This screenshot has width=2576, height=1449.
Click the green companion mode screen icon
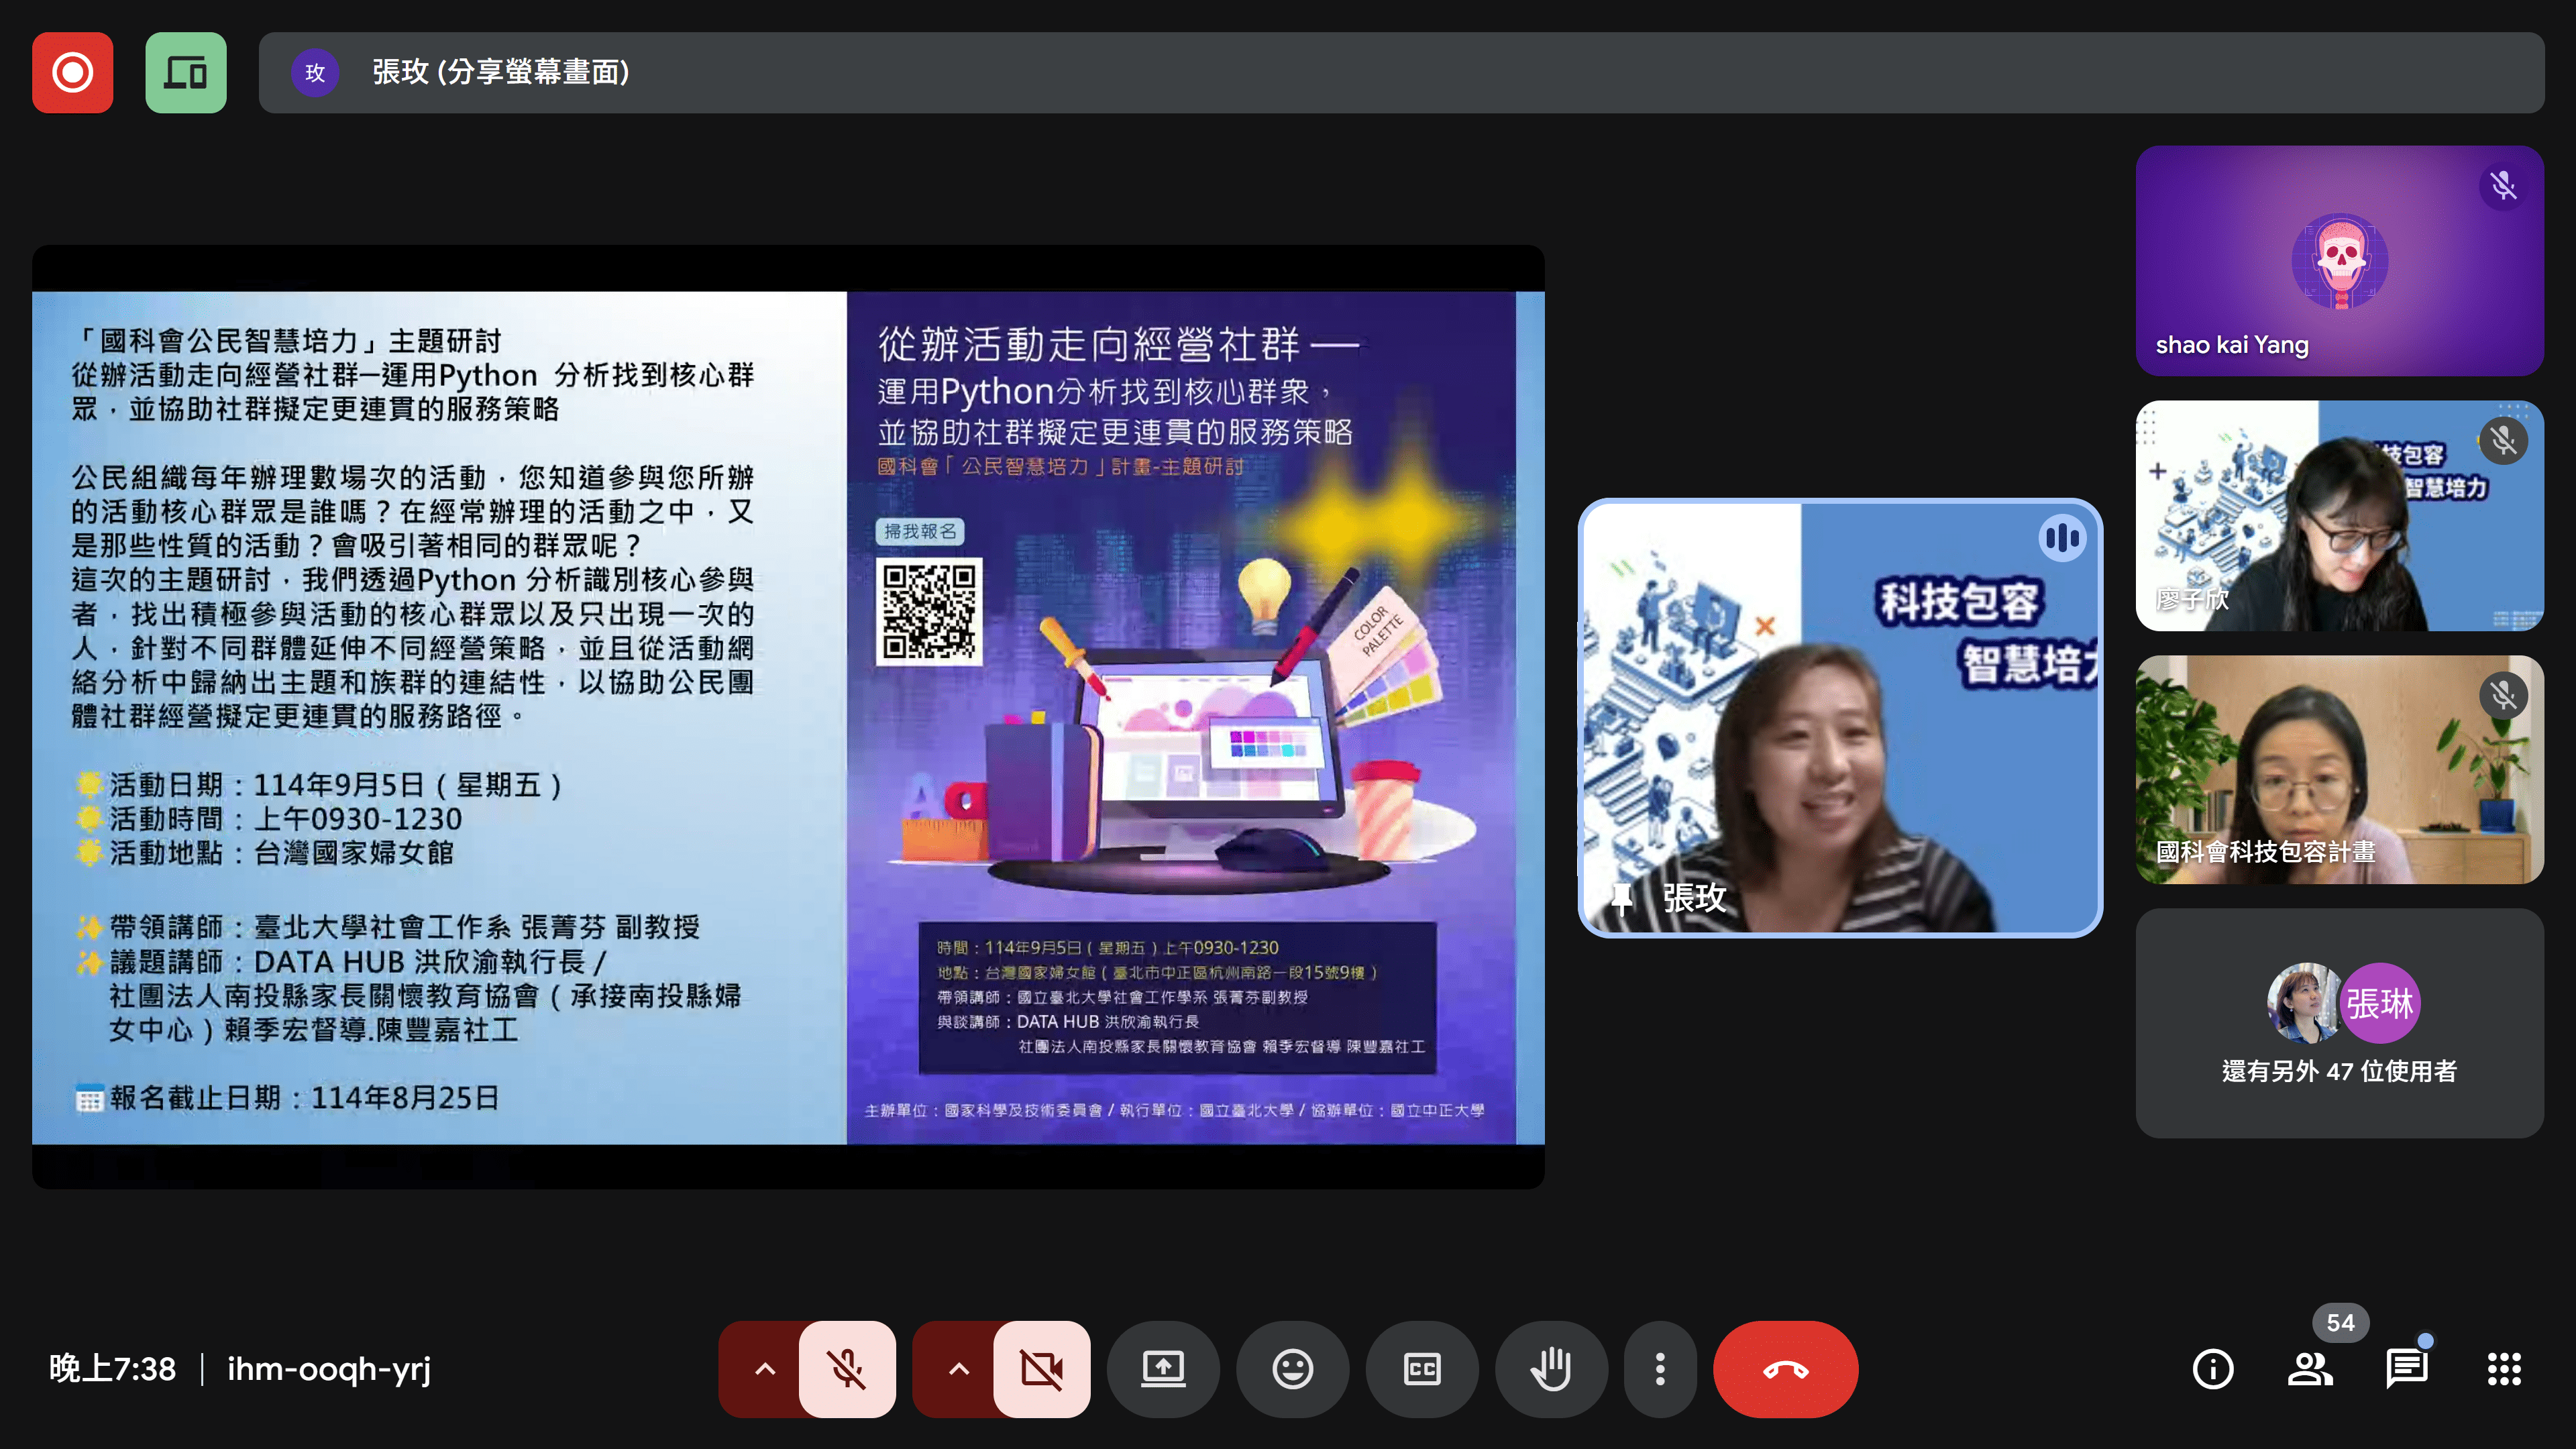click(185, 72)
